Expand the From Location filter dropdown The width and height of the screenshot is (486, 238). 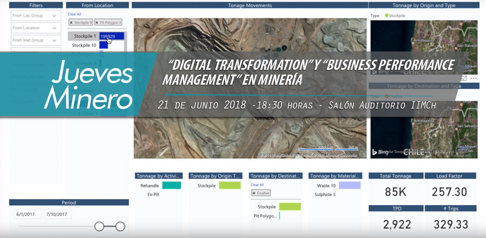point(36,28)
